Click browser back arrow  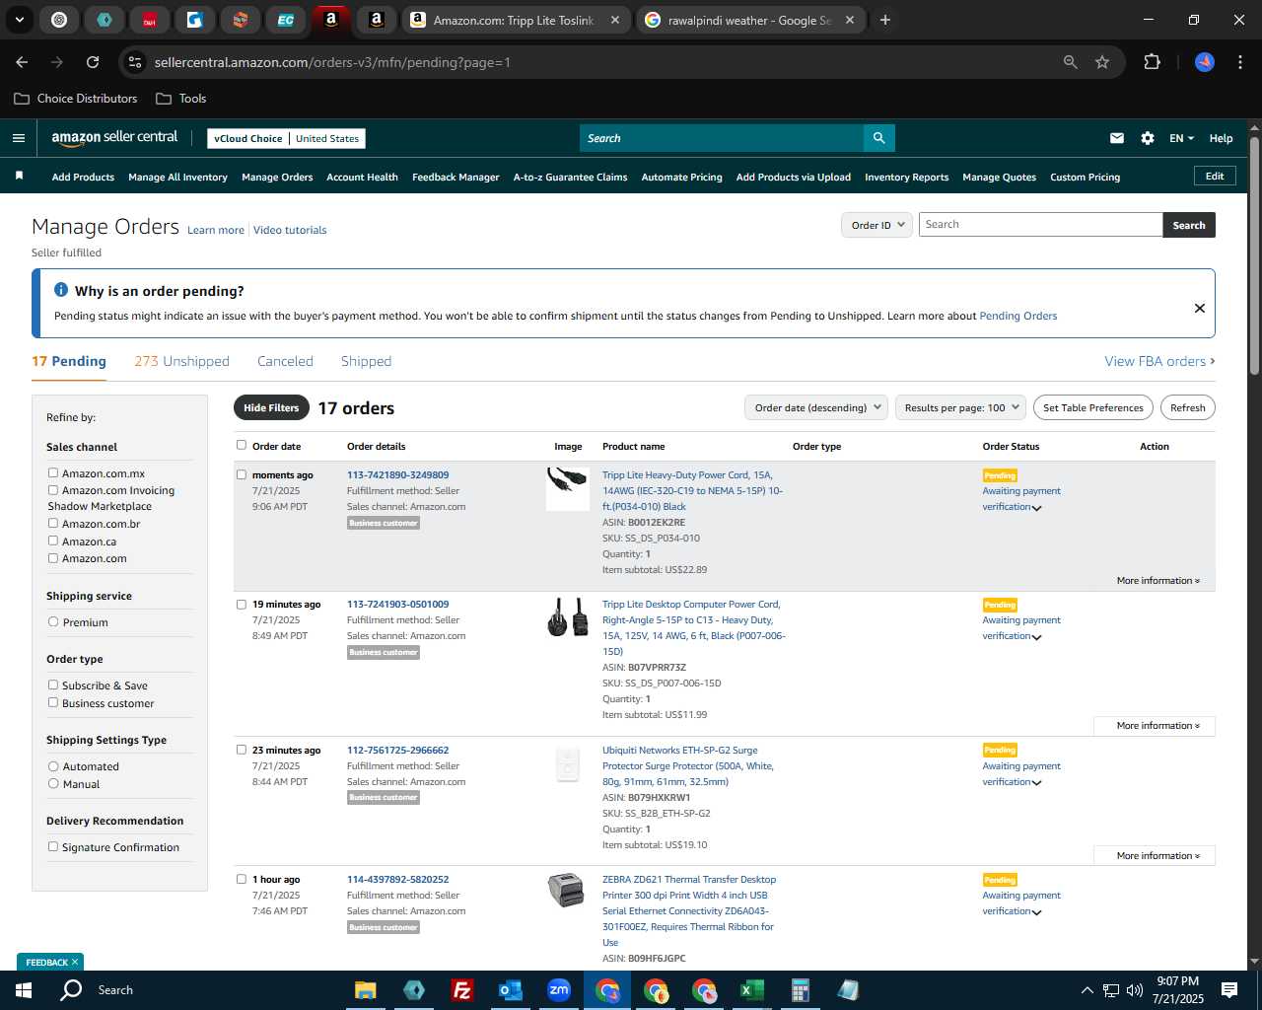point(22,62)
